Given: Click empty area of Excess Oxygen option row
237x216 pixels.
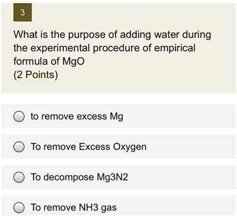Looking at the screenshot, I should 190,147.
